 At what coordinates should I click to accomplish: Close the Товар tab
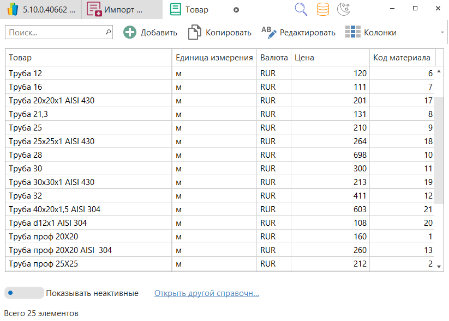click(236, 10)
